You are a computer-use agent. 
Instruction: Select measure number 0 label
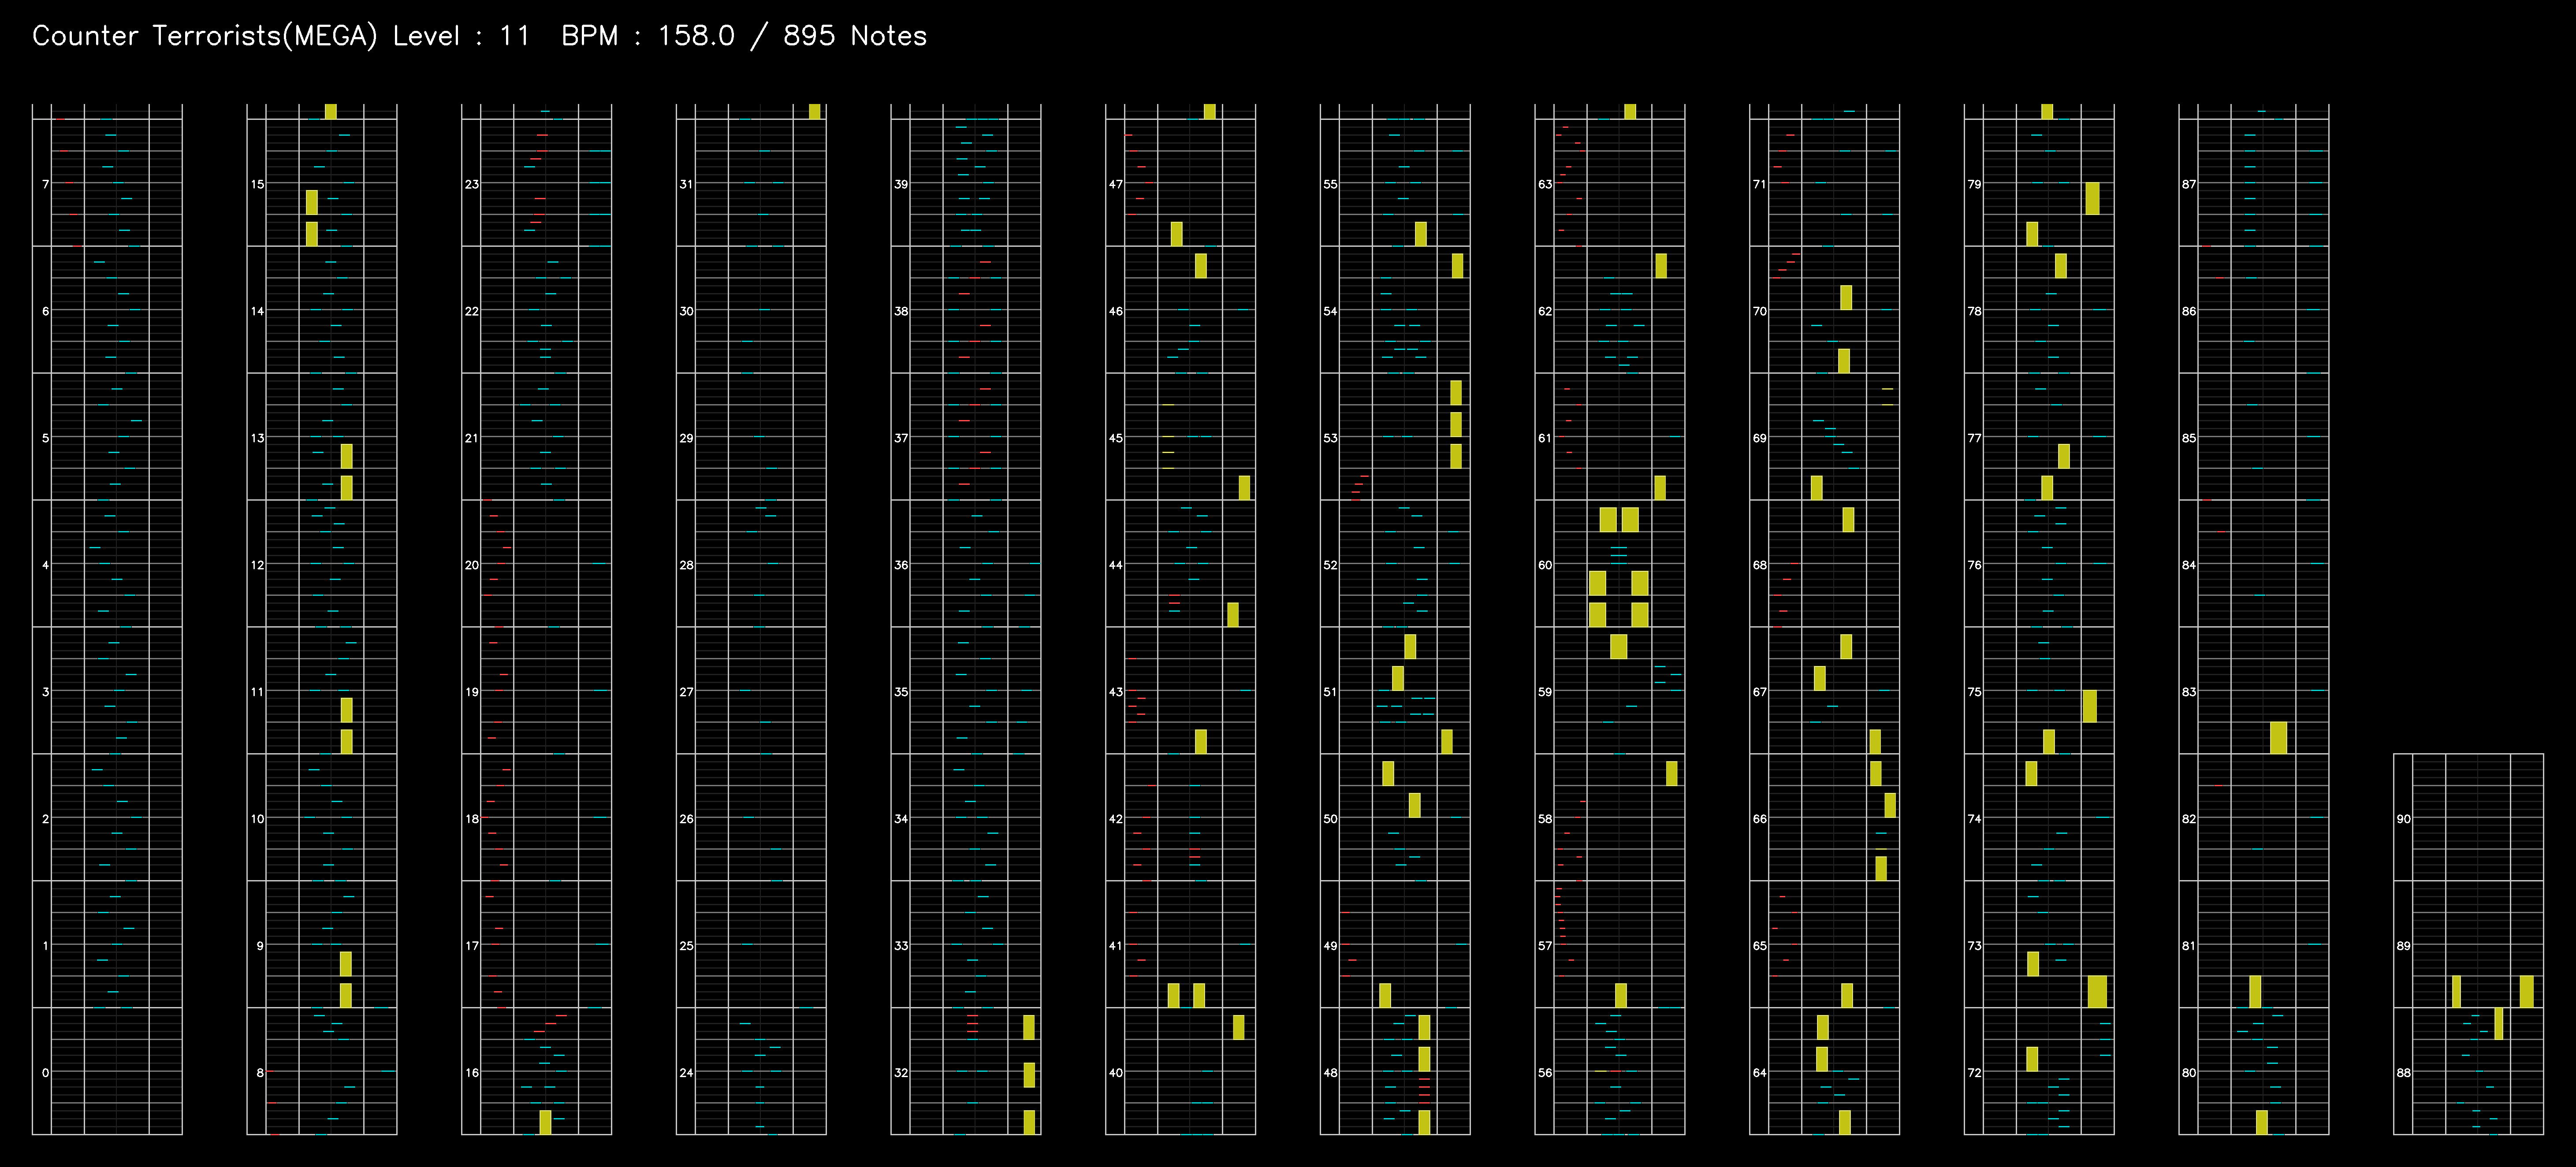click(x=45, y=1072)
